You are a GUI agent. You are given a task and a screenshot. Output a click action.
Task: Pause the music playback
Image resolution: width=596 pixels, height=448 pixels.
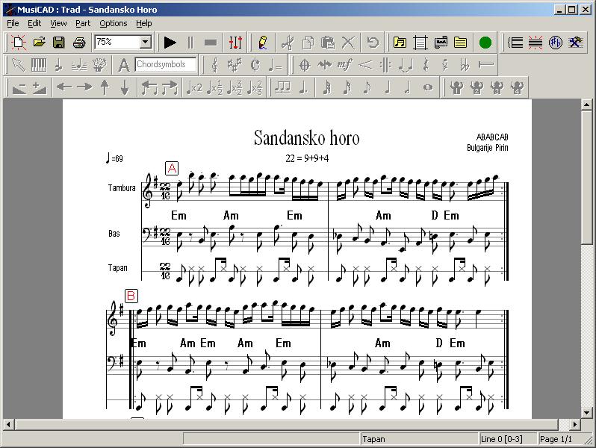pos(190,43)
